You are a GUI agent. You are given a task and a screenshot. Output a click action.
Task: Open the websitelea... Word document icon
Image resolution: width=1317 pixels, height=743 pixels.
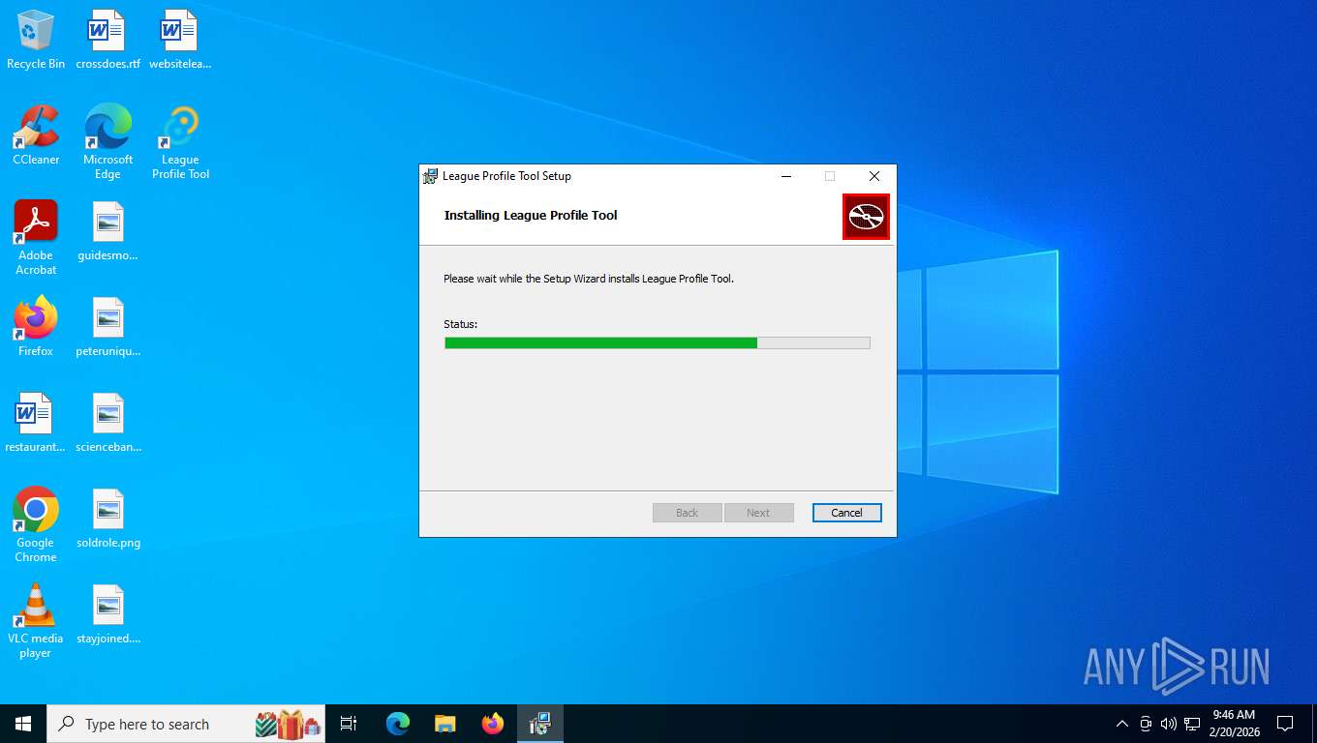click(180, 40)
